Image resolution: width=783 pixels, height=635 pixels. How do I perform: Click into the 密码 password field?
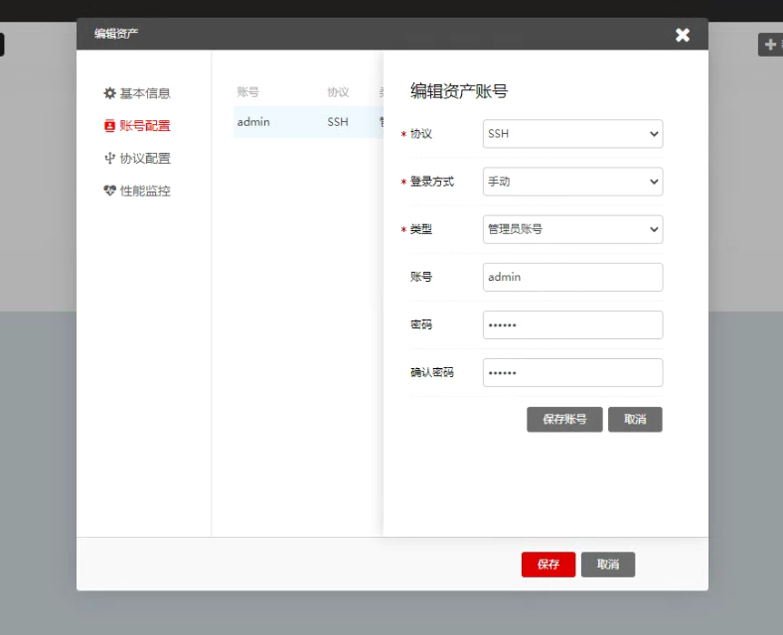click(572, 325)
